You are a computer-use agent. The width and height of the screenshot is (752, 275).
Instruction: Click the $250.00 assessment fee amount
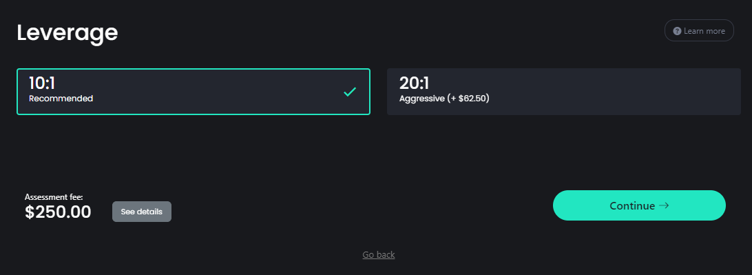[x=58, y=212]
